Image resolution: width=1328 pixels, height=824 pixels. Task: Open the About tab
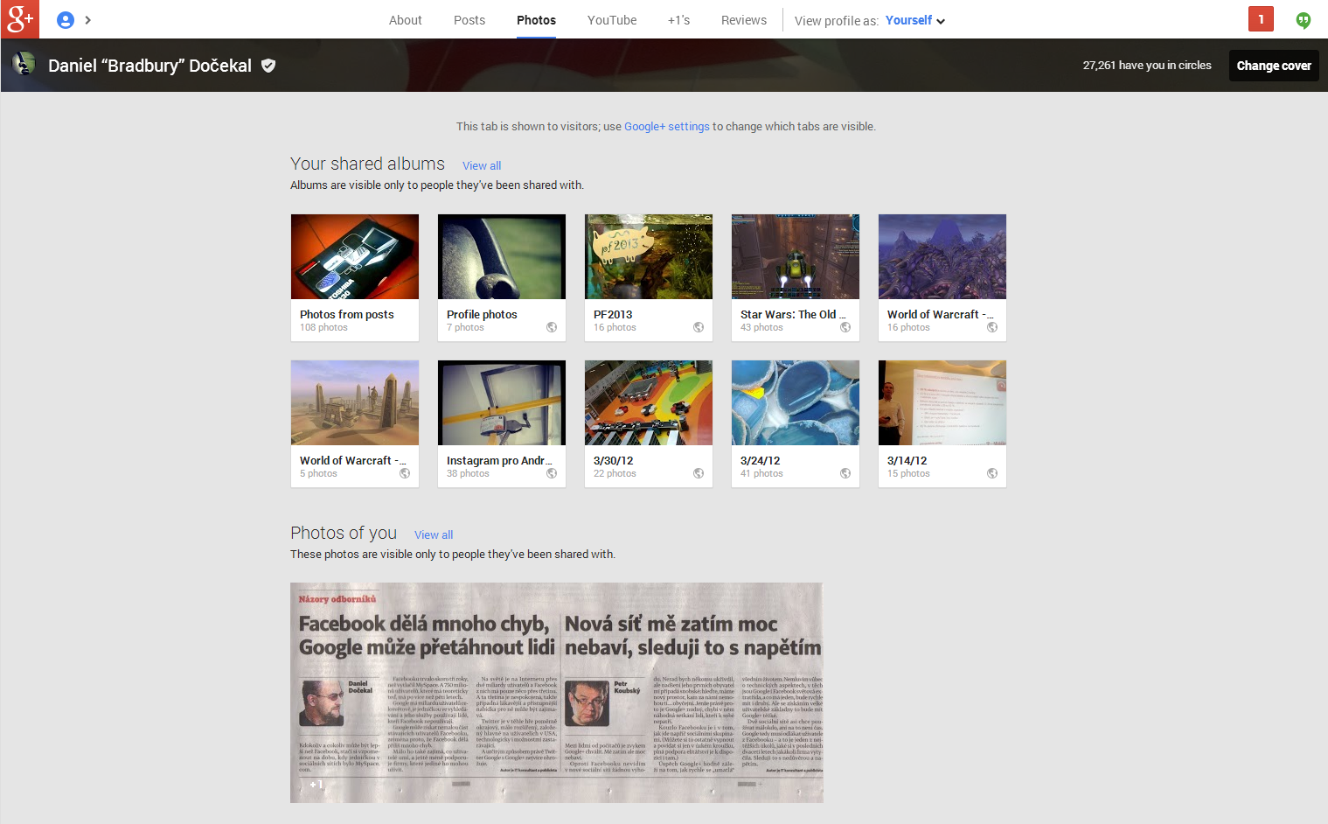[x=405, y=19]
